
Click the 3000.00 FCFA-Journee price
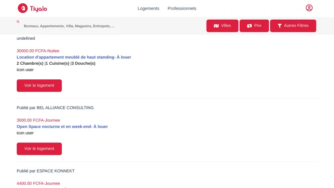tap(38, 120)
